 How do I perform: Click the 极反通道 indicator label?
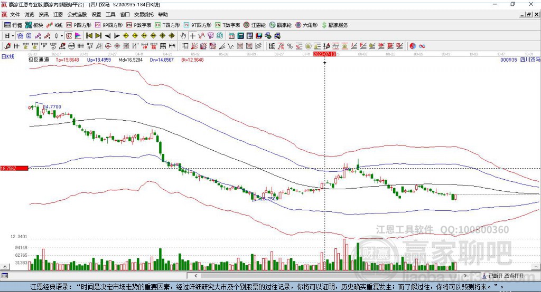(x=39, y=60)
